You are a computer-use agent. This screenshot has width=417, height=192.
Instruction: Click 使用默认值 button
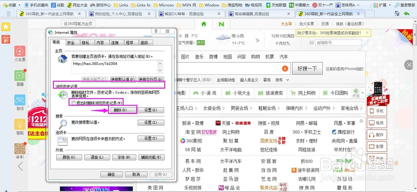click(123, 79)
